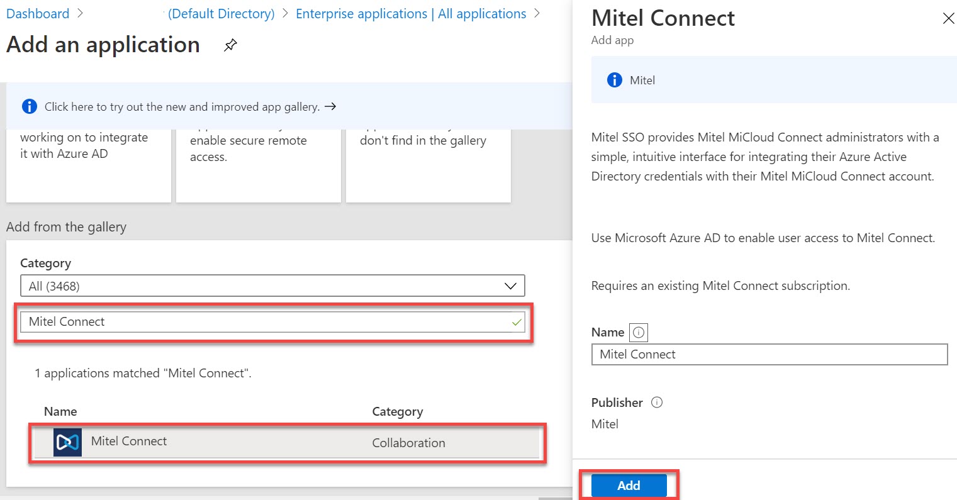Click the card mentioning secure remote access
957x500 pixels.
[x=259, y=167]
